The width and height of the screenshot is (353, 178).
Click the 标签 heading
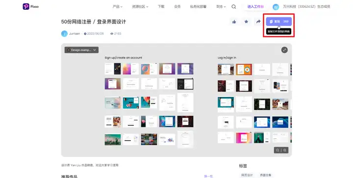243,166
